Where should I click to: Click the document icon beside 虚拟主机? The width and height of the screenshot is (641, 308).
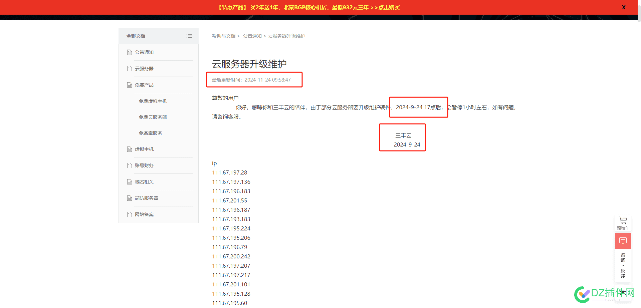click(x=130, y=149)
